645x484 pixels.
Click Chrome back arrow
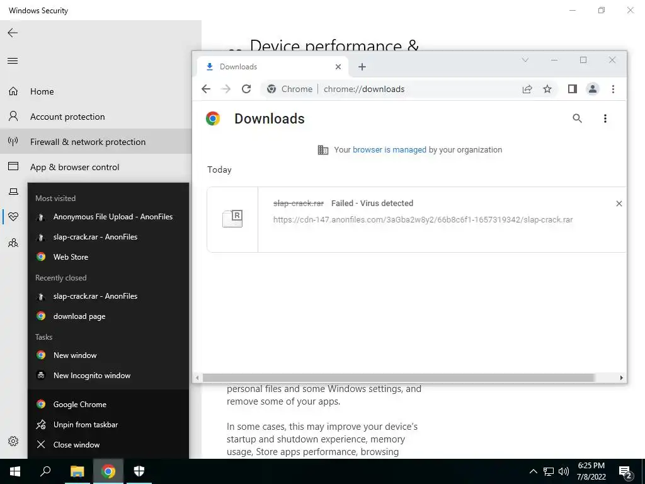tap(206, 89)
